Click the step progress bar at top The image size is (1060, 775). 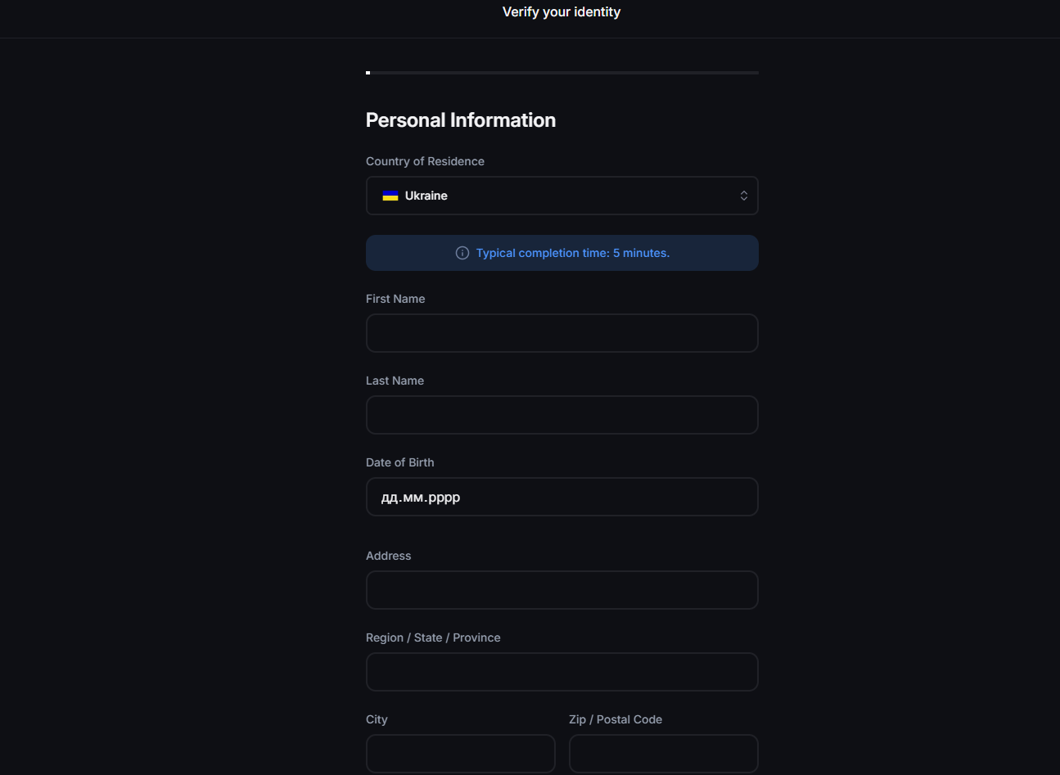coord(562,73)
